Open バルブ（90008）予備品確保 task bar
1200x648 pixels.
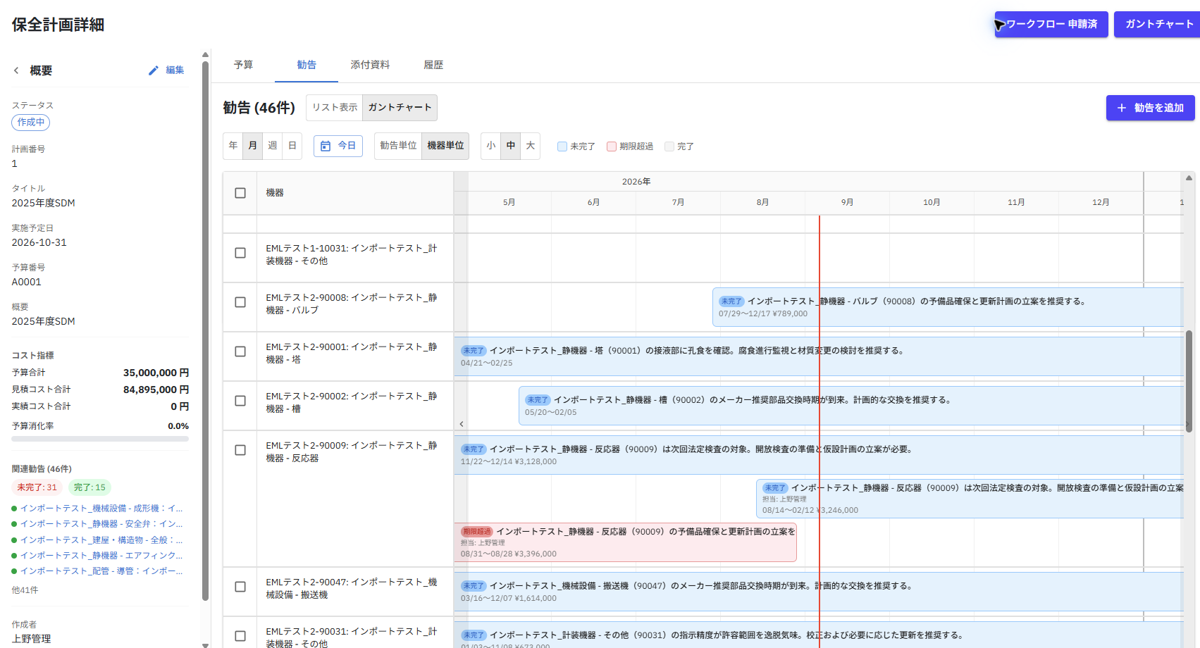coord(948,307)
